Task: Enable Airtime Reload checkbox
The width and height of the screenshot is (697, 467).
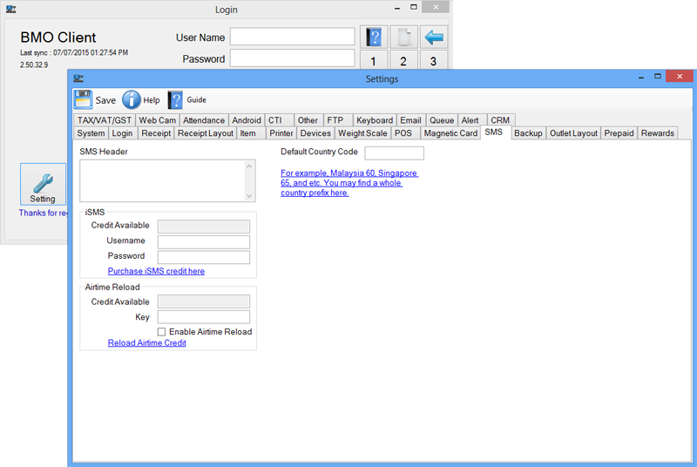Action: [x=162, y=332]
